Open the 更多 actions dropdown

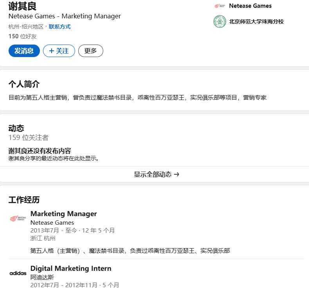pyautogui.click(x=90, y=51)
